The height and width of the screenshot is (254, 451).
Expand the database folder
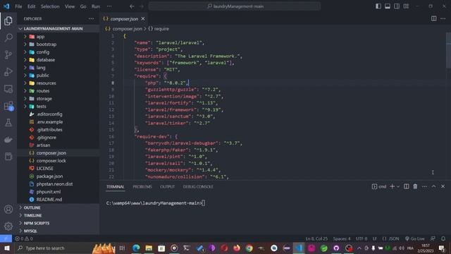pyautogui.click(x=45, y=60)
